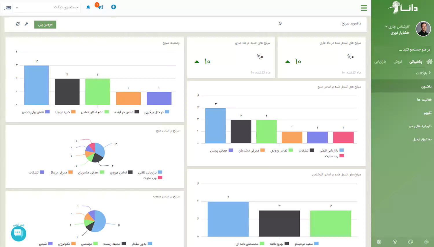Refresh the dashboard with the refresh icon
Viewport: 434px width, 247px height.
pyautogui.click(x=18, y=24)
